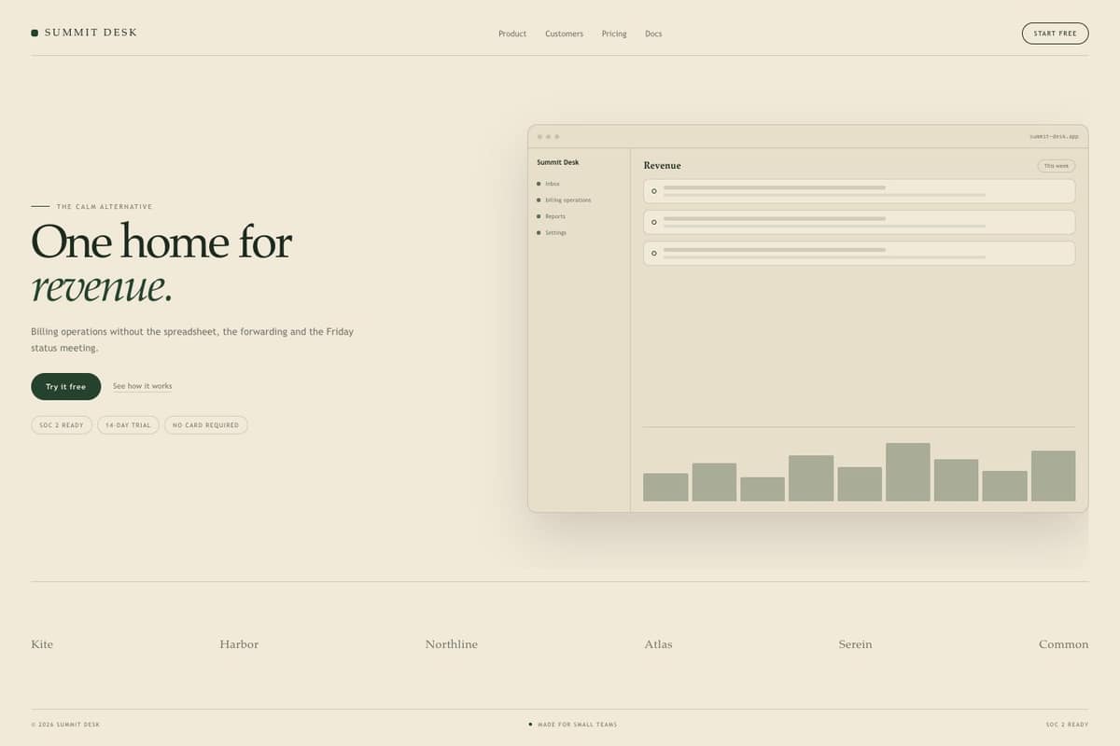Click the Start Free button
Image resolution: width=1120 pixels, height=746 pixels.
pos(1055,34)
